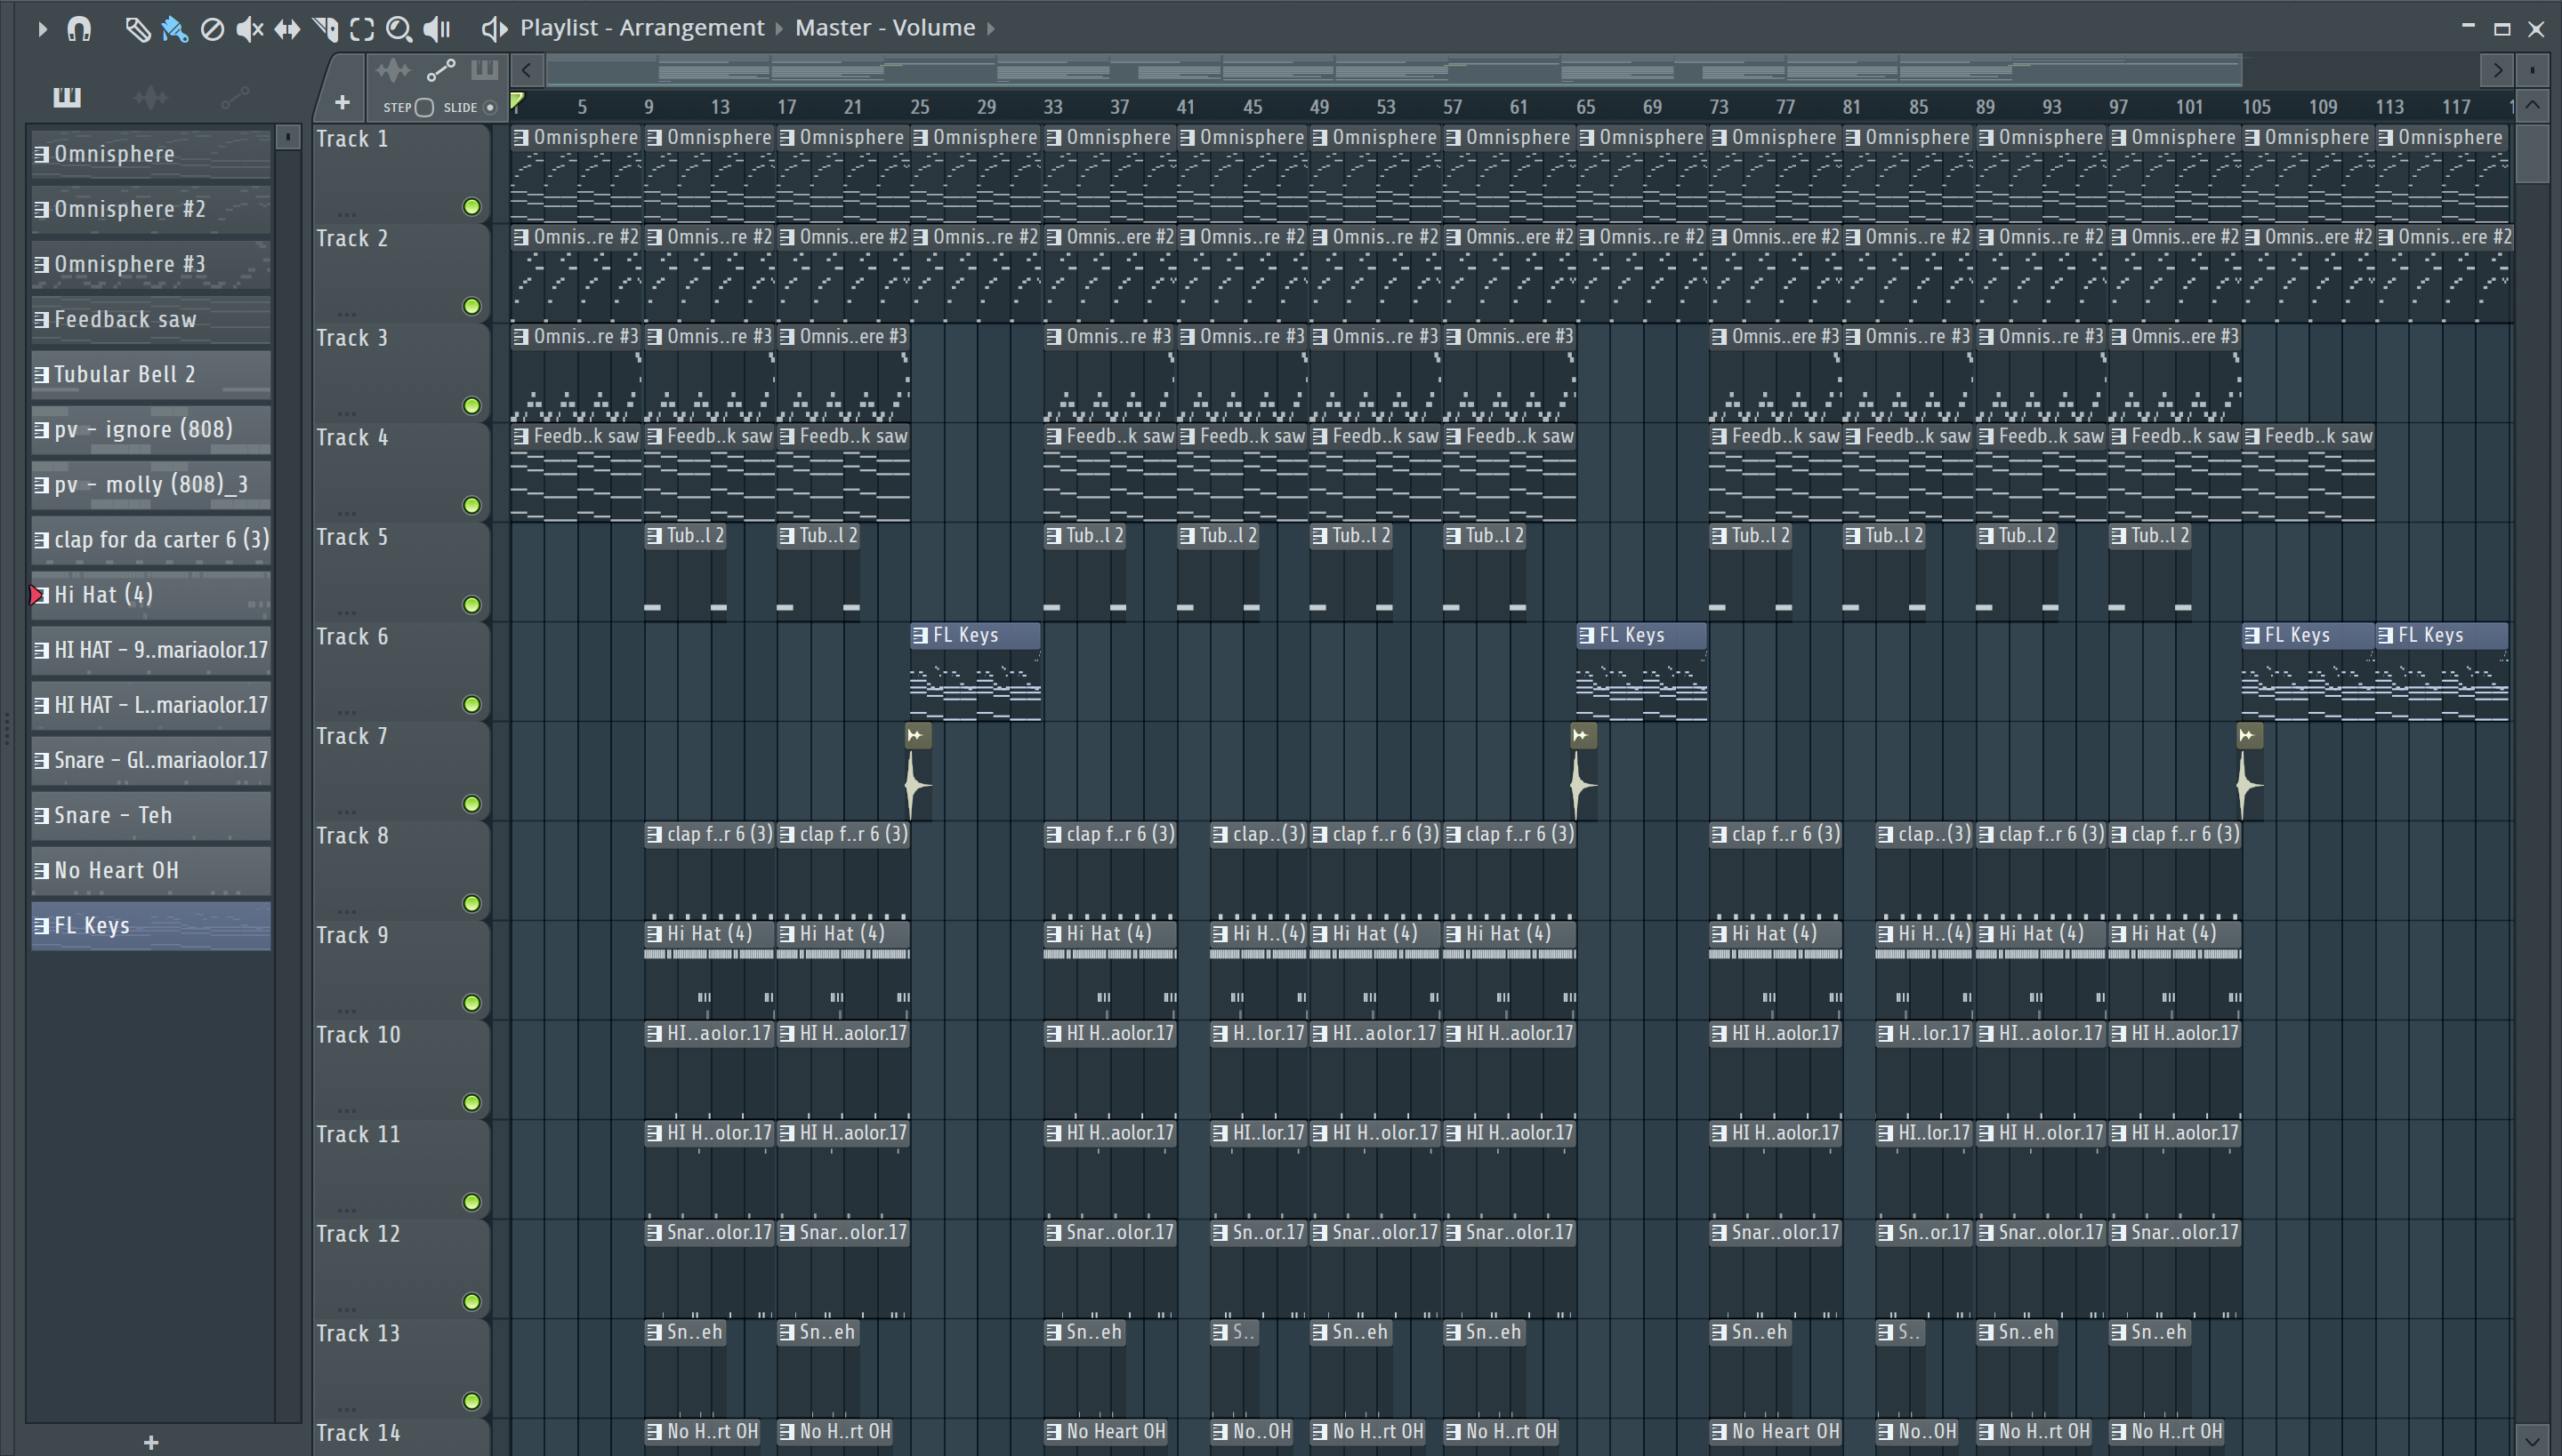Open the Master - Volume menu

tap(884, 28)
